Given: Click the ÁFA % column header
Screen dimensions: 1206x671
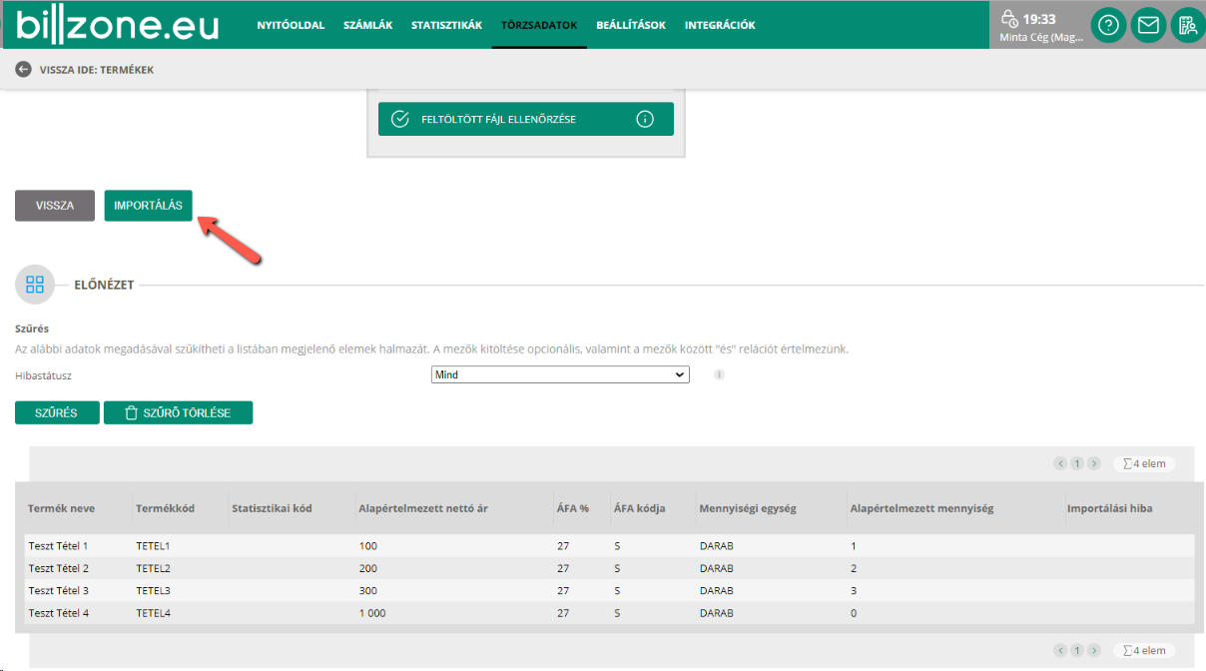Looking at the screenshot, I should [x=573, y=508].
